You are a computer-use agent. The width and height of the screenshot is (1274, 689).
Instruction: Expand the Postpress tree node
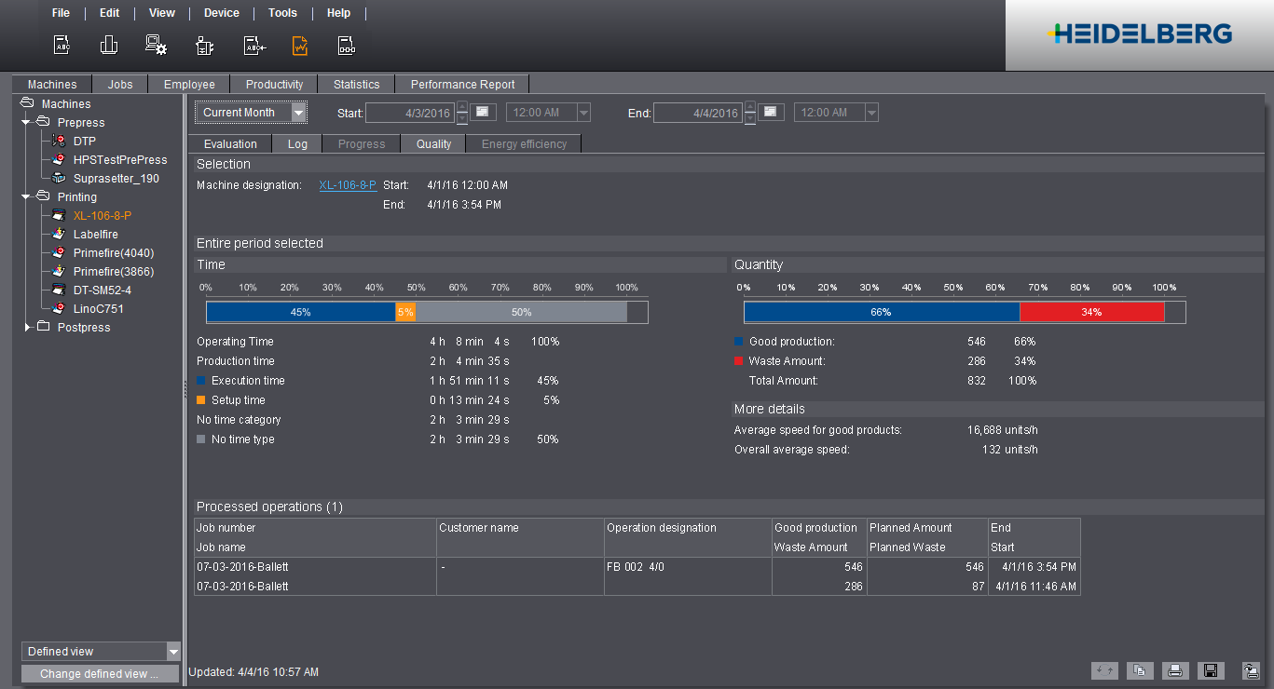pos(28,327)
